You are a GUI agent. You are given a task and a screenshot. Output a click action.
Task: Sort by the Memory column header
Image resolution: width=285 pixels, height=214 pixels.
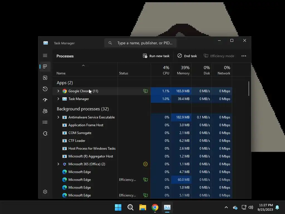pos(181,70)
